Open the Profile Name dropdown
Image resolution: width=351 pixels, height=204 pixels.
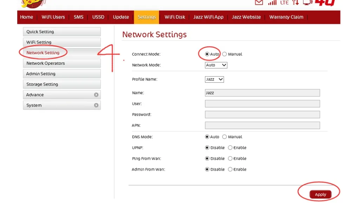pyautogui.click(x=214, y=79)
